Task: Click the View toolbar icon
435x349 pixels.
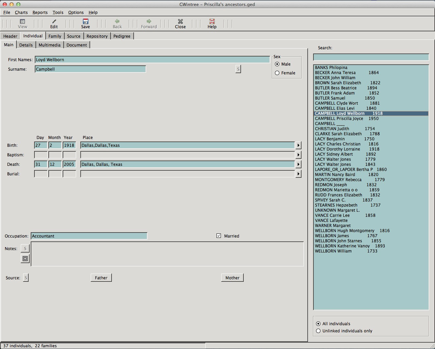Action: coord(22,21)
